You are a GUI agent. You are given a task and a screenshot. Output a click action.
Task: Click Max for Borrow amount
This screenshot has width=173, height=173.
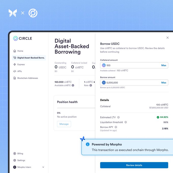(164, 82)
